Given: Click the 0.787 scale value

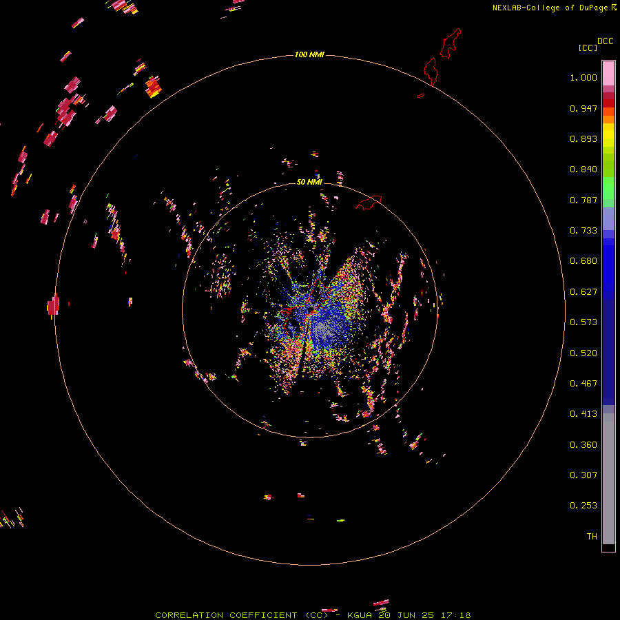Looking at the screenshot, I should pyautogui.click(x=583, y=200).
